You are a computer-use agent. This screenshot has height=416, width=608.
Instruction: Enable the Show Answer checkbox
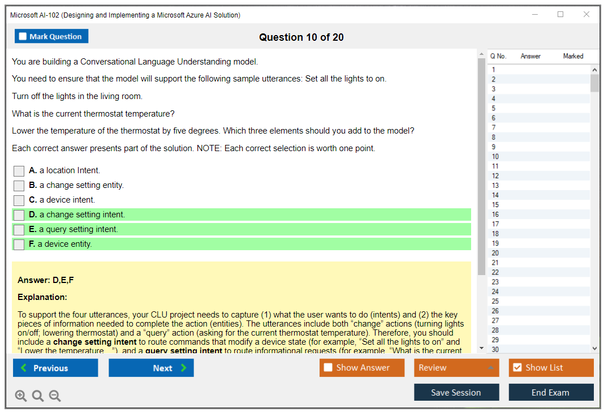[328, 368]
